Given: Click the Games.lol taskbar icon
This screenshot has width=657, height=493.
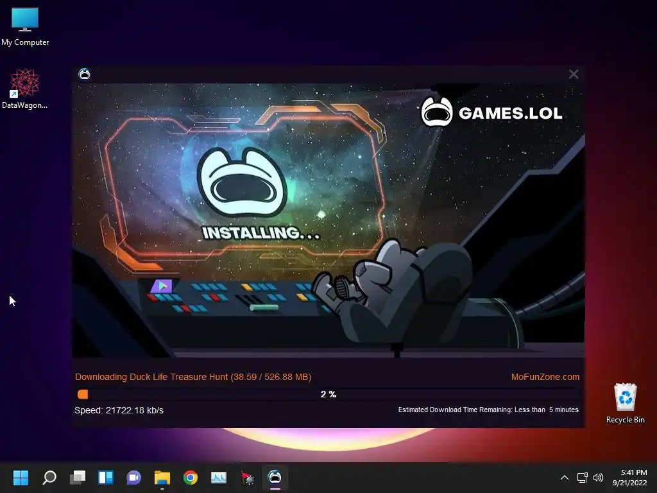Looking at the screenshot, I should 275,478.
